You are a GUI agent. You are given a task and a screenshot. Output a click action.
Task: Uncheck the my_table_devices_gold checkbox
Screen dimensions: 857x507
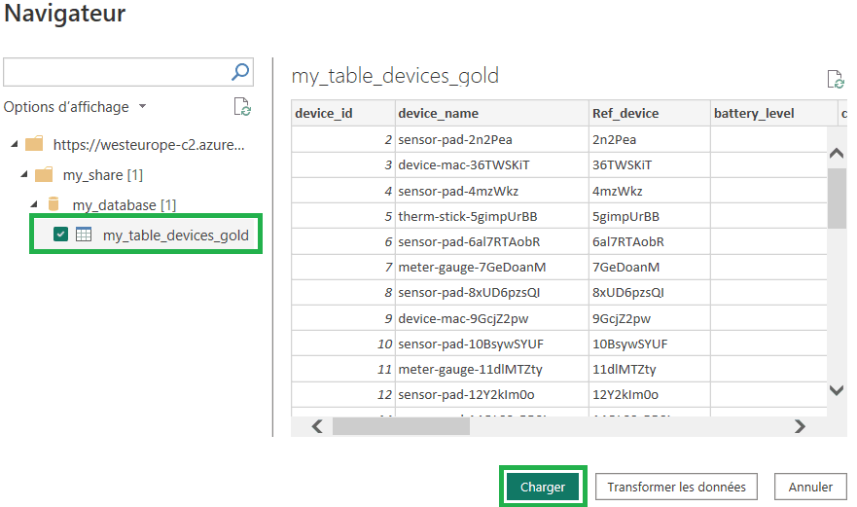coord(60,235)
